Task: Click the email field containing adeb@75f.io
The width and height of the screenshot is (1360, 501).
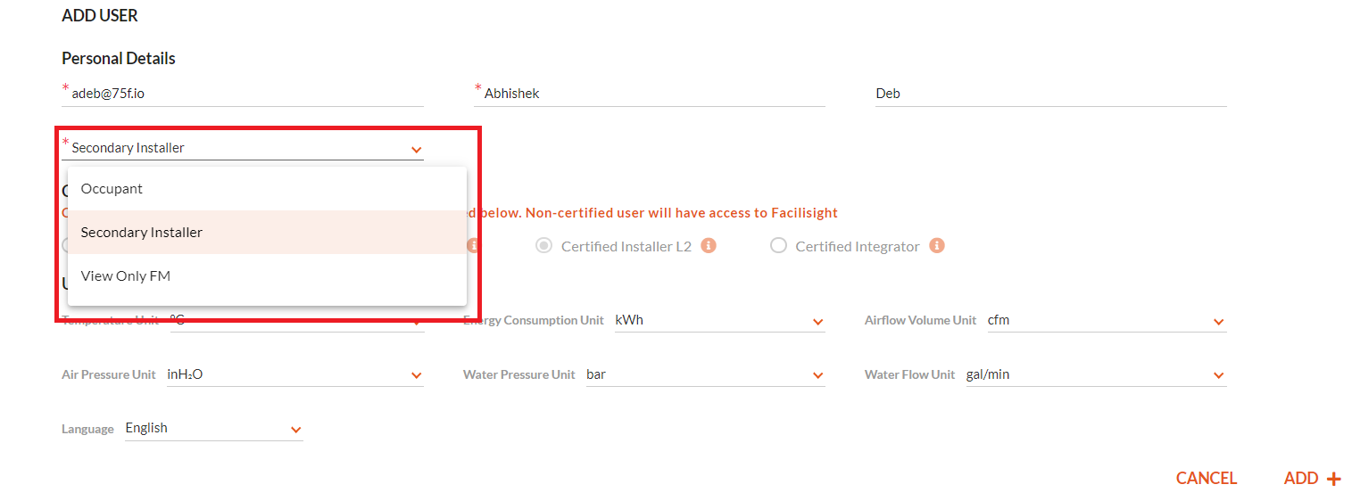Action: [243, 94]
